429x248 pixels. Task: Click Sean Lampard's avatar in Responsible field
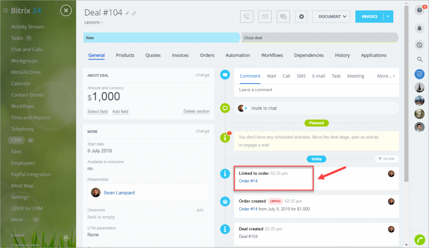tap(96, 192)
